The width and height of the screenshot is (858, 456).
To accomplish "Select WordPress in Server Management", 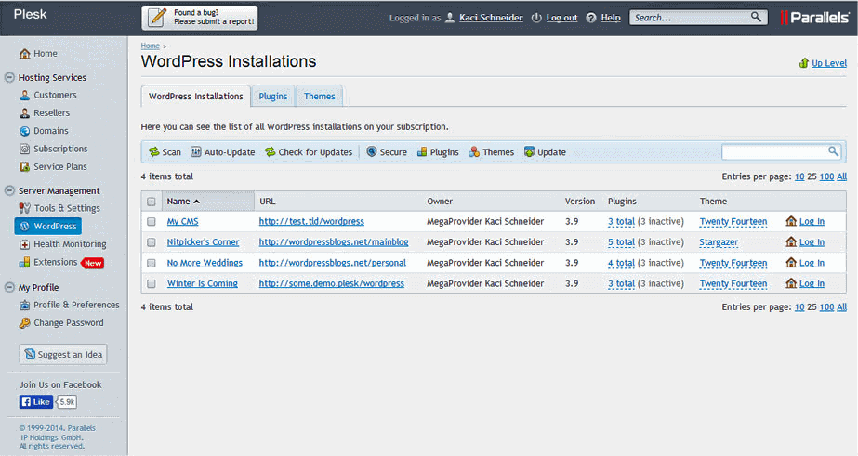I will (x=48, y=226).
